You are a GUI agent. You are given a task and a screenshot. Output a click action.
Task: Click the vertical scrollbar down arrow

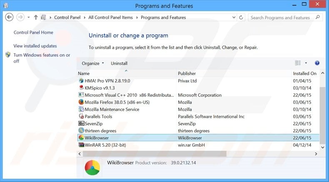(323, 147)
